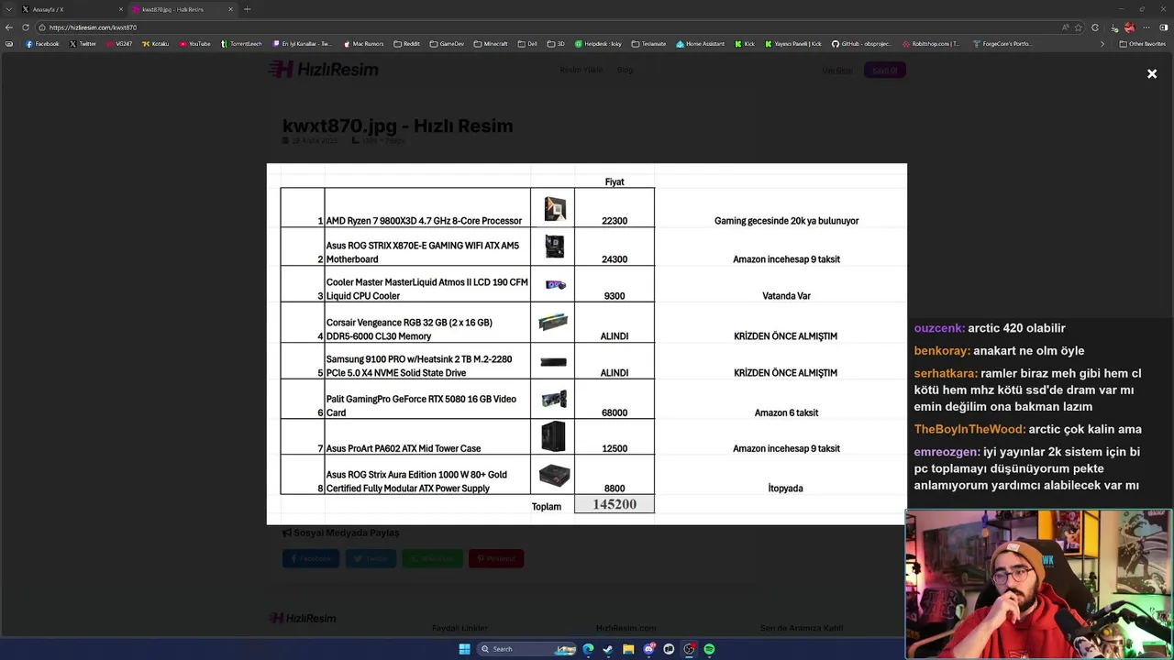Open the ForgeCore's Portfolio bookmark
The height and width of the screenshot is (660, 1174).
click(x=1002, y=44)
